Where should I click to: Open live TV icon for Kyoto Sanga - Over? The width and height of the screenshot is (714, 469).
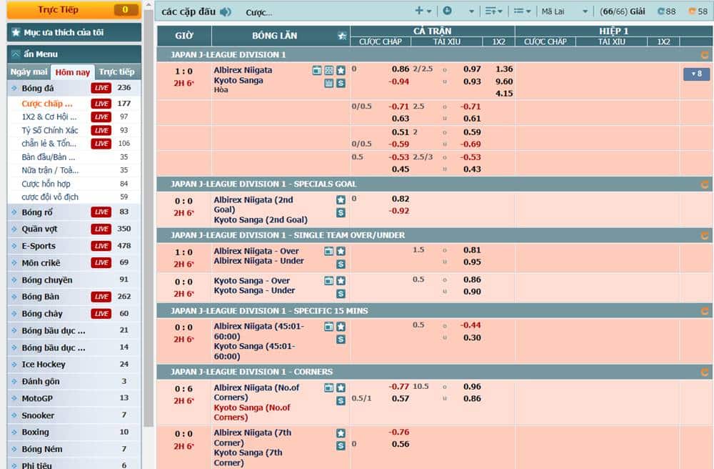(x=328, y=281)
